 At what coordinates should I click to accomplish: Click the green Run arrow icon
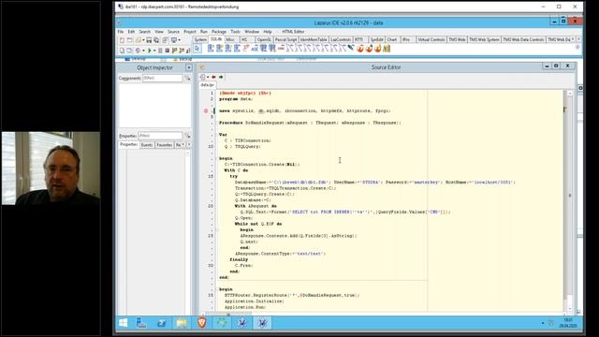pos(150,51)
